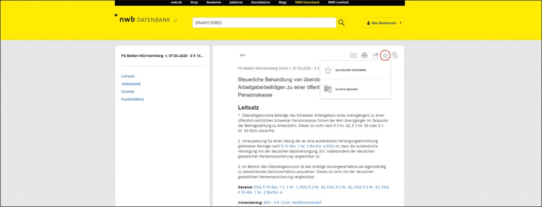Screen dimensions: 542x207
Task: Open the reading view book icon
Action: (x=354, y=55)
